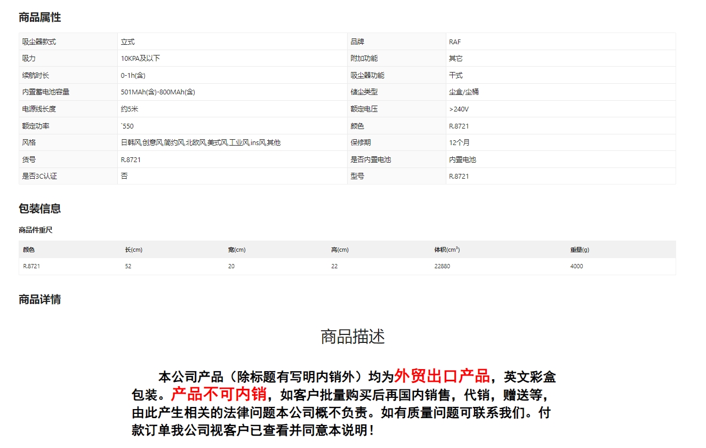Click the 重量(g) column header
706x448 pixels.
coord(580,250)
